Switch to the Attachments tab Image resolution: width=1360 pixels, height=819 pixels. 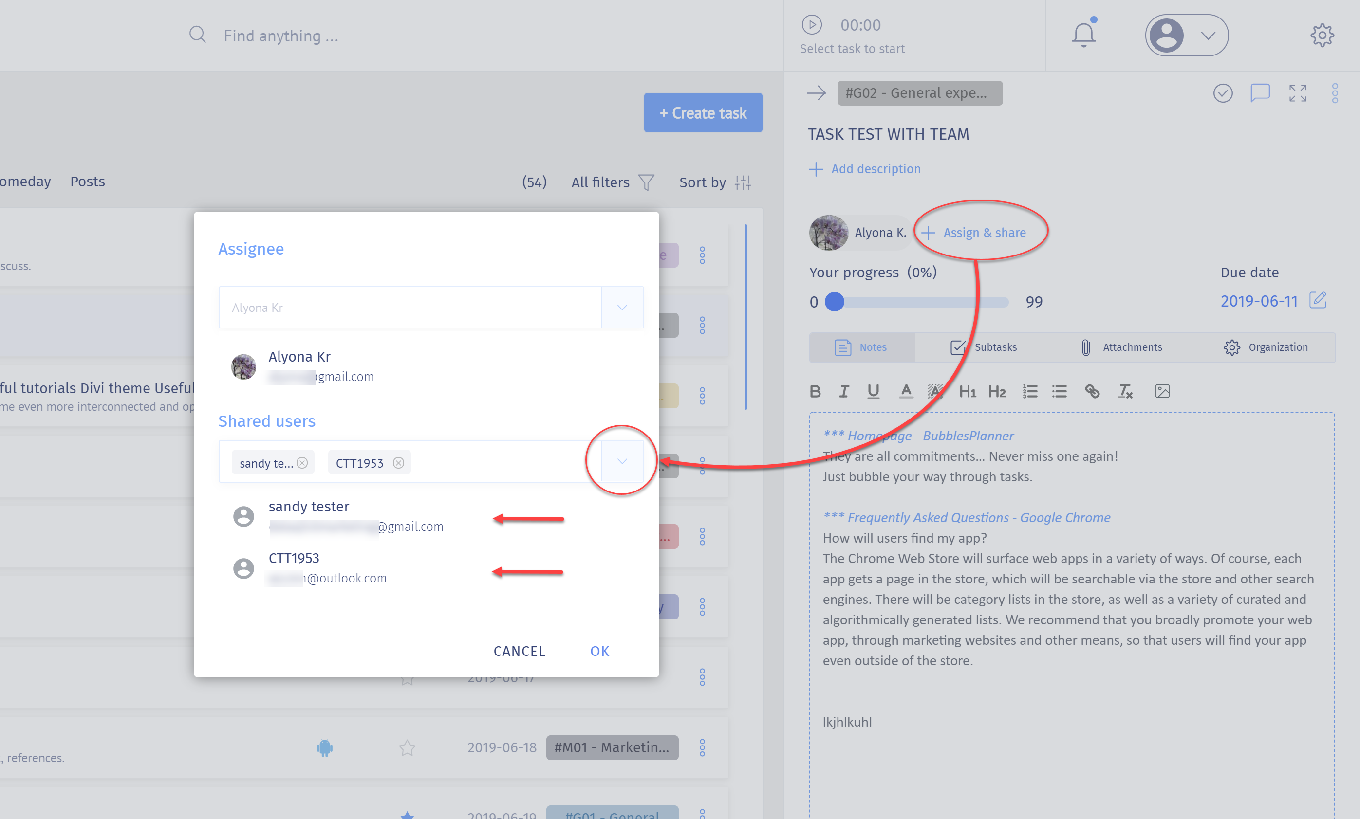(1121, 347)
